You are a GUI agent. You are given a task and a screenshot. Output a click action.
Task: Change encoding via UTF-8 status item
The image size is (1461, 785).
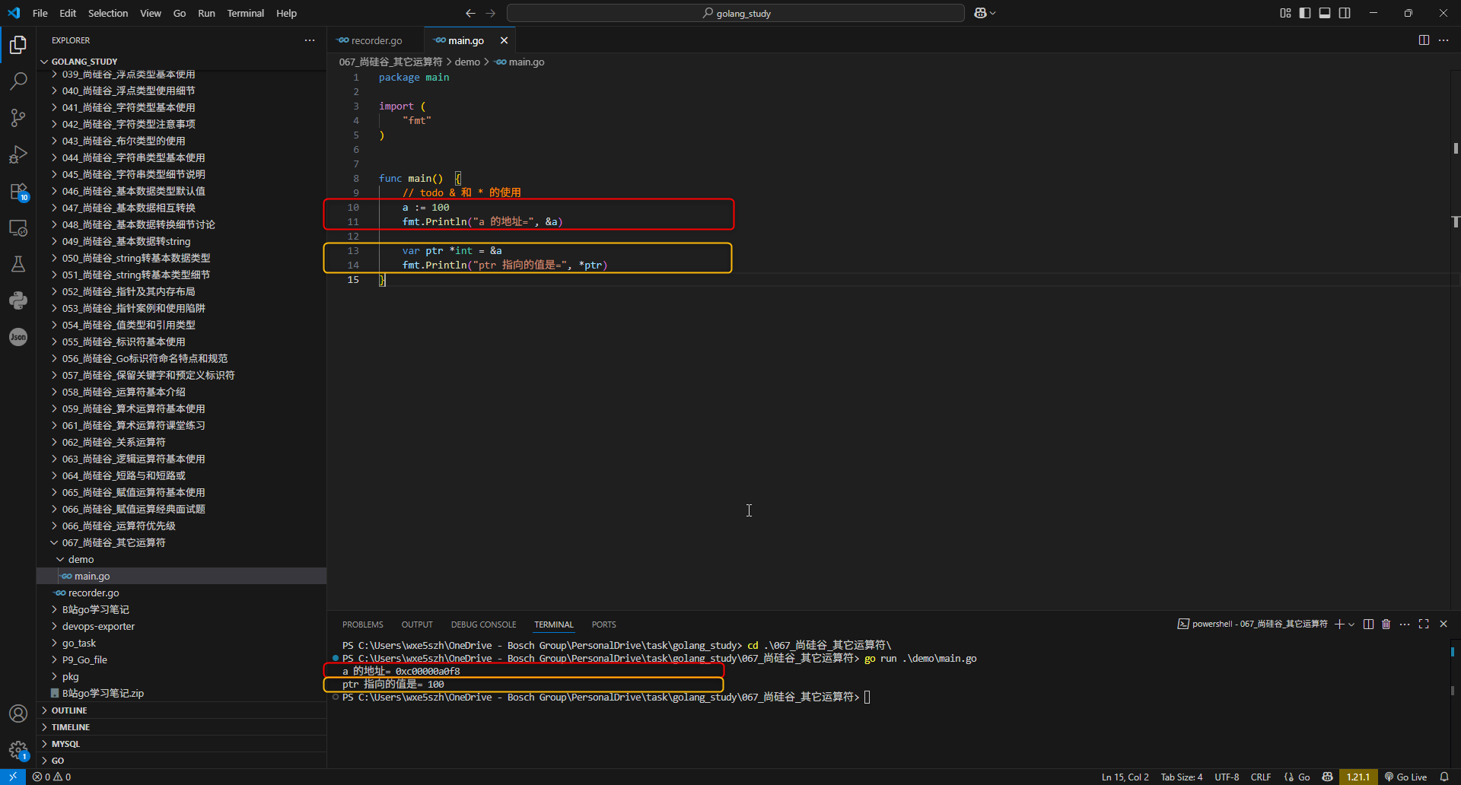click(1227, 777)
